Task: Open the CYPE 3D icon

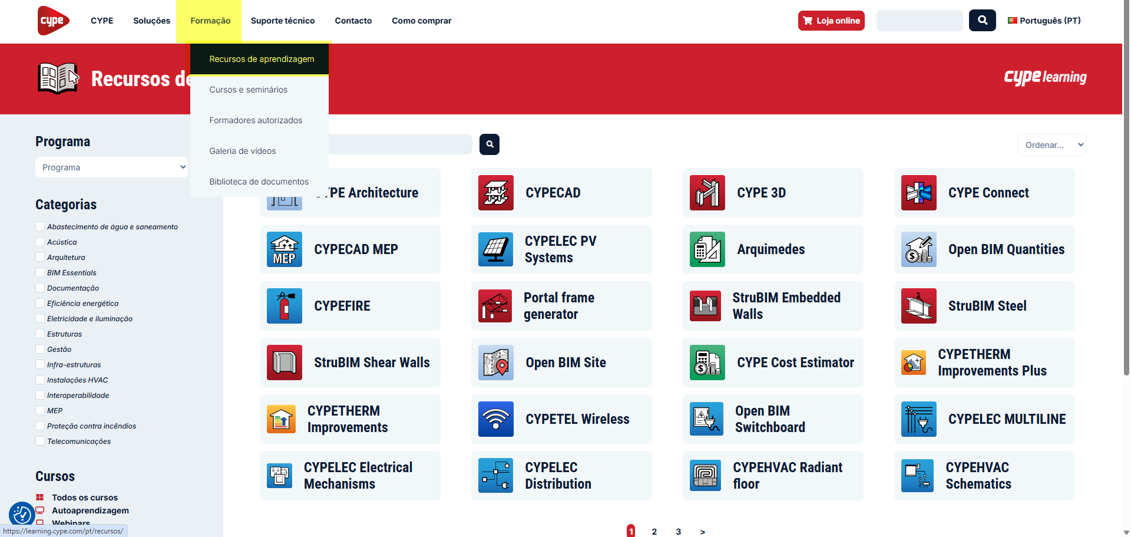Action: pyautogui.click(x=707, y=193)
